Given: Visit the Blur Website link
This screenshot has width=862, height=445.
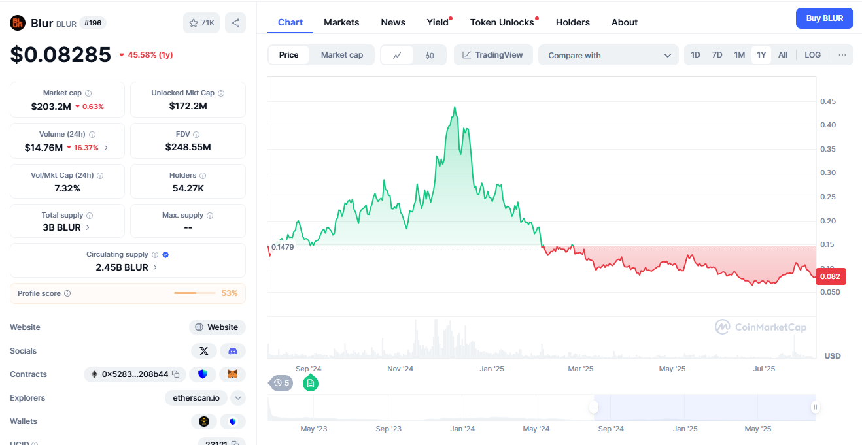Looking at the screenshot, I should 218,327.
